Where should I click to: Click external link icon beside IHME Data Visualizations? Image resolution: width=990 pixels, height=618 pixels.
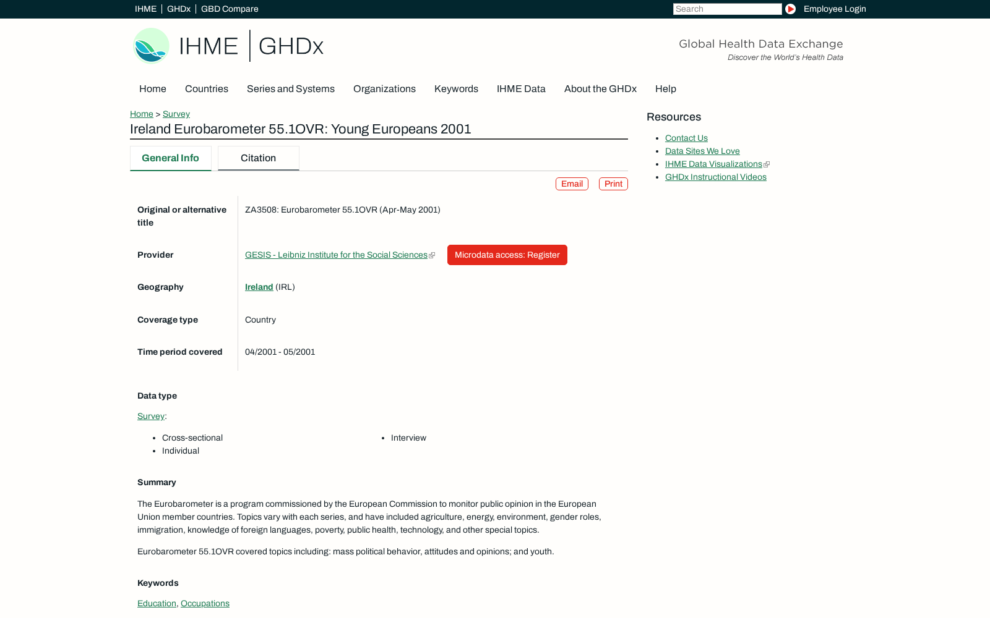767,164
